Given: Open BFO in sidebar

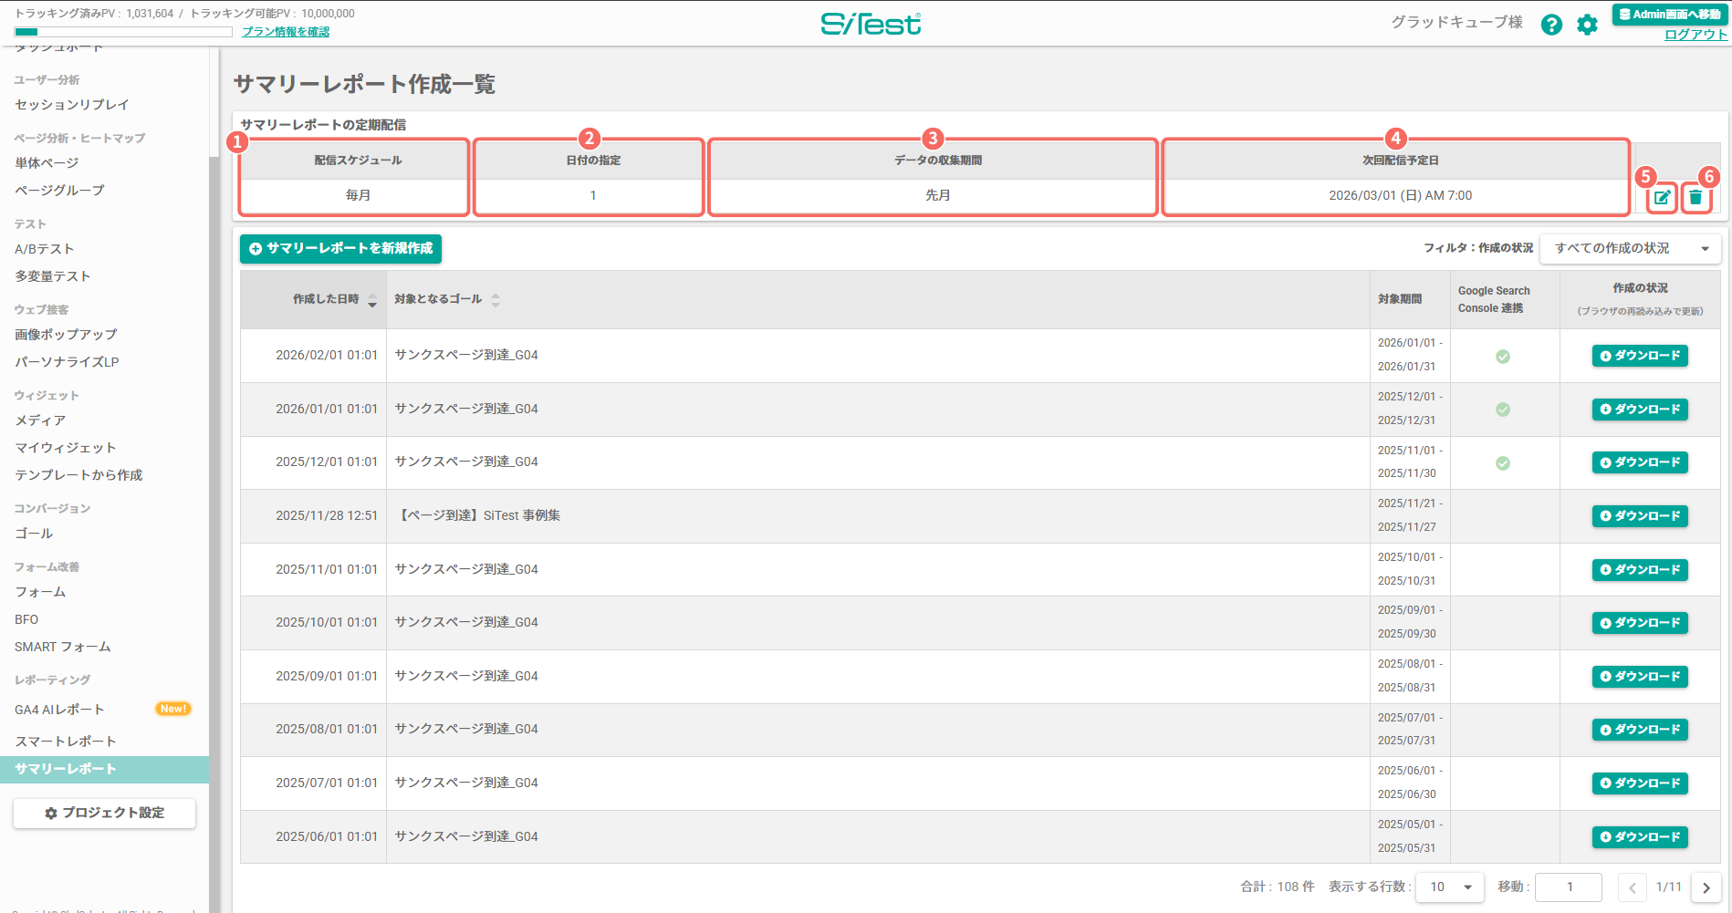Looking at the screenshot, I should point(26,619).
